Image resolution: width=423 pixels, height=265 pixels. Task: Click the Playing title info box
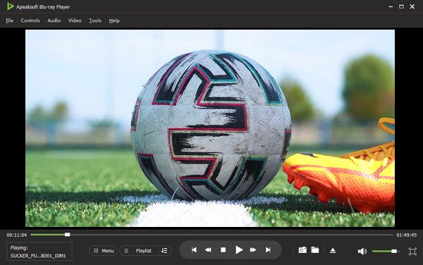(39, 251)
